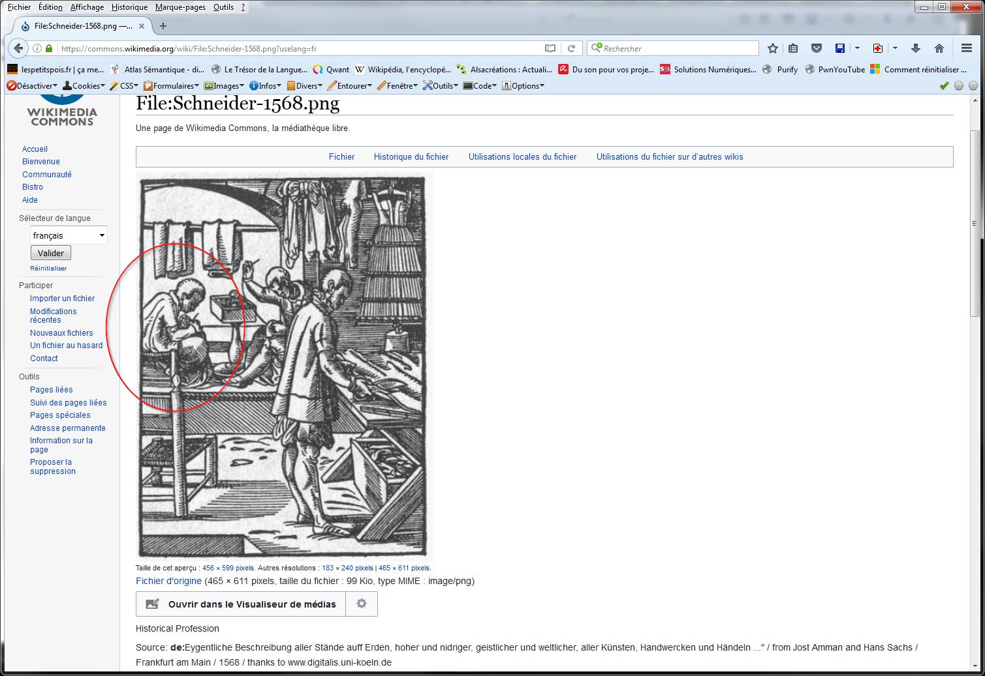Open the Marque-pages menu
The image size is (985, 676).
pyautogui.click(x=180, y=7)
